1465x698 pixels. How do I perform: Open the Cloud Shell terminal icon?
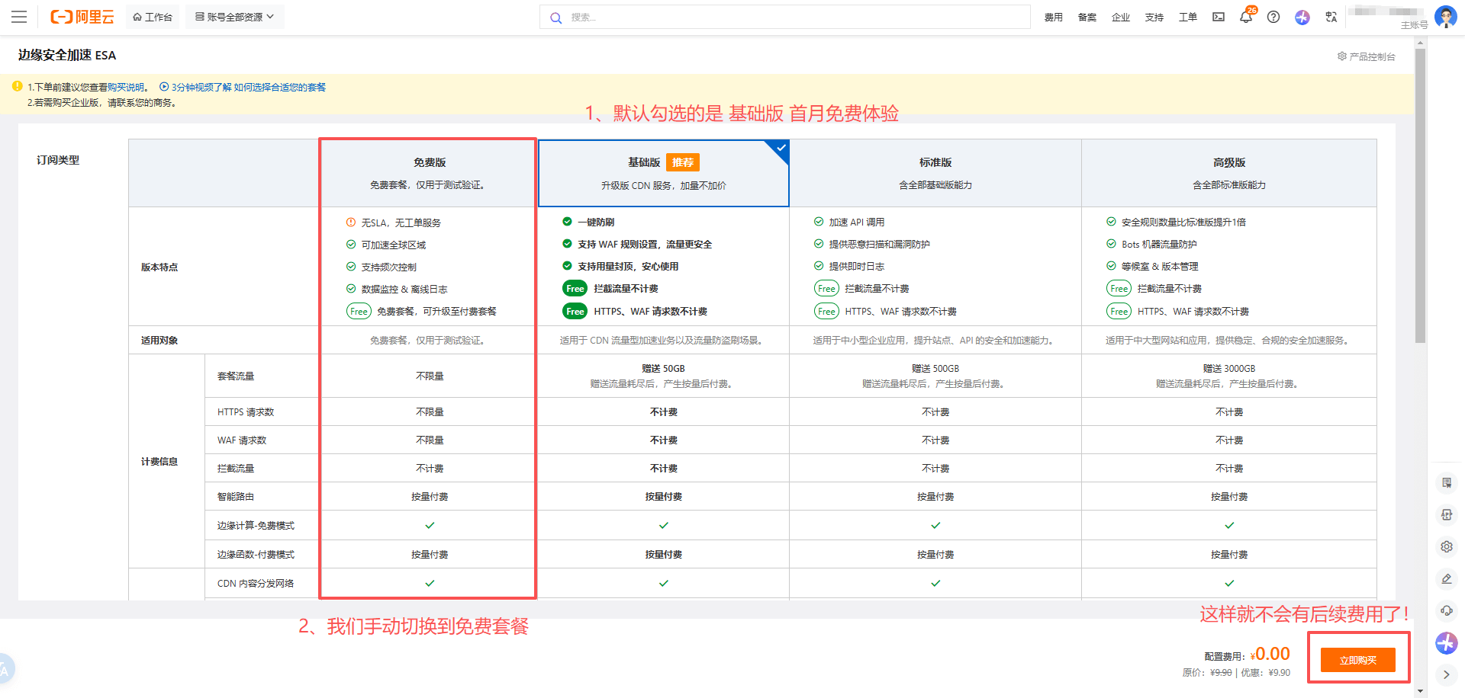click(1219, 17)
